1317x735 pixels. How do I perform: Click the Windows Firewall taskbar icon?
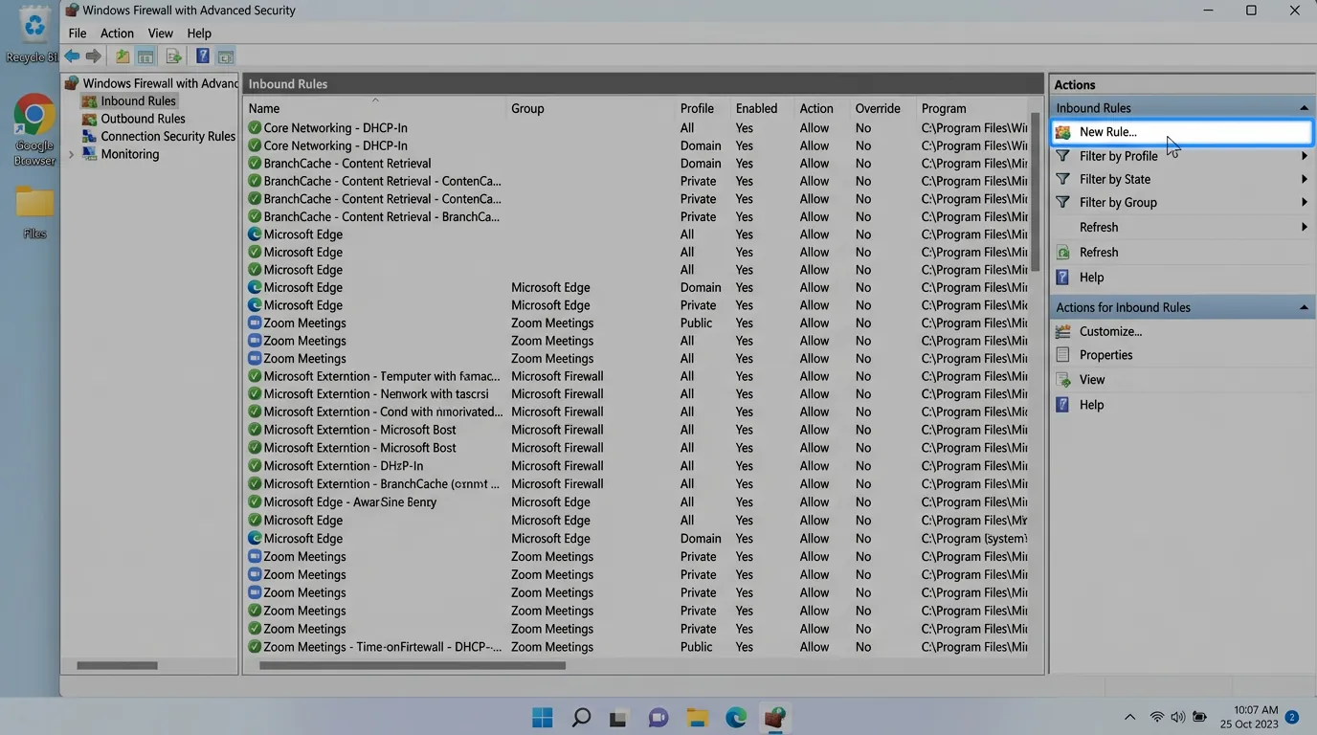774,717
